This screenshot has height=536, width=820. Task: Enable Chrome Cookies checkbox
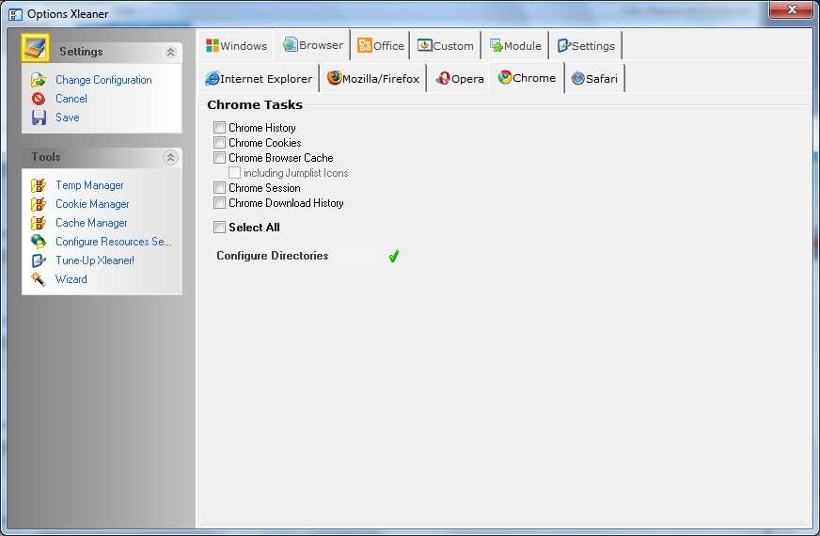[x=220, y=143]
